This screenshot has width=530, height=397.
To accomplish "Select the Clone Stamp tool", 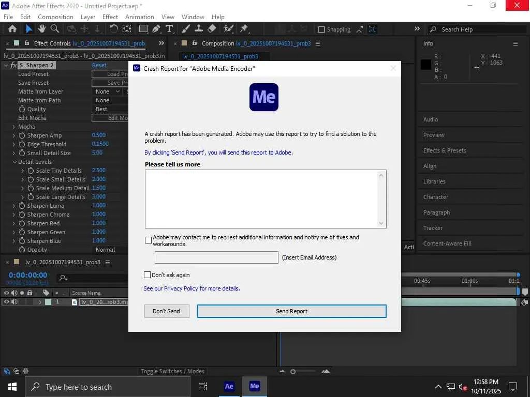I will pos(198,29).
